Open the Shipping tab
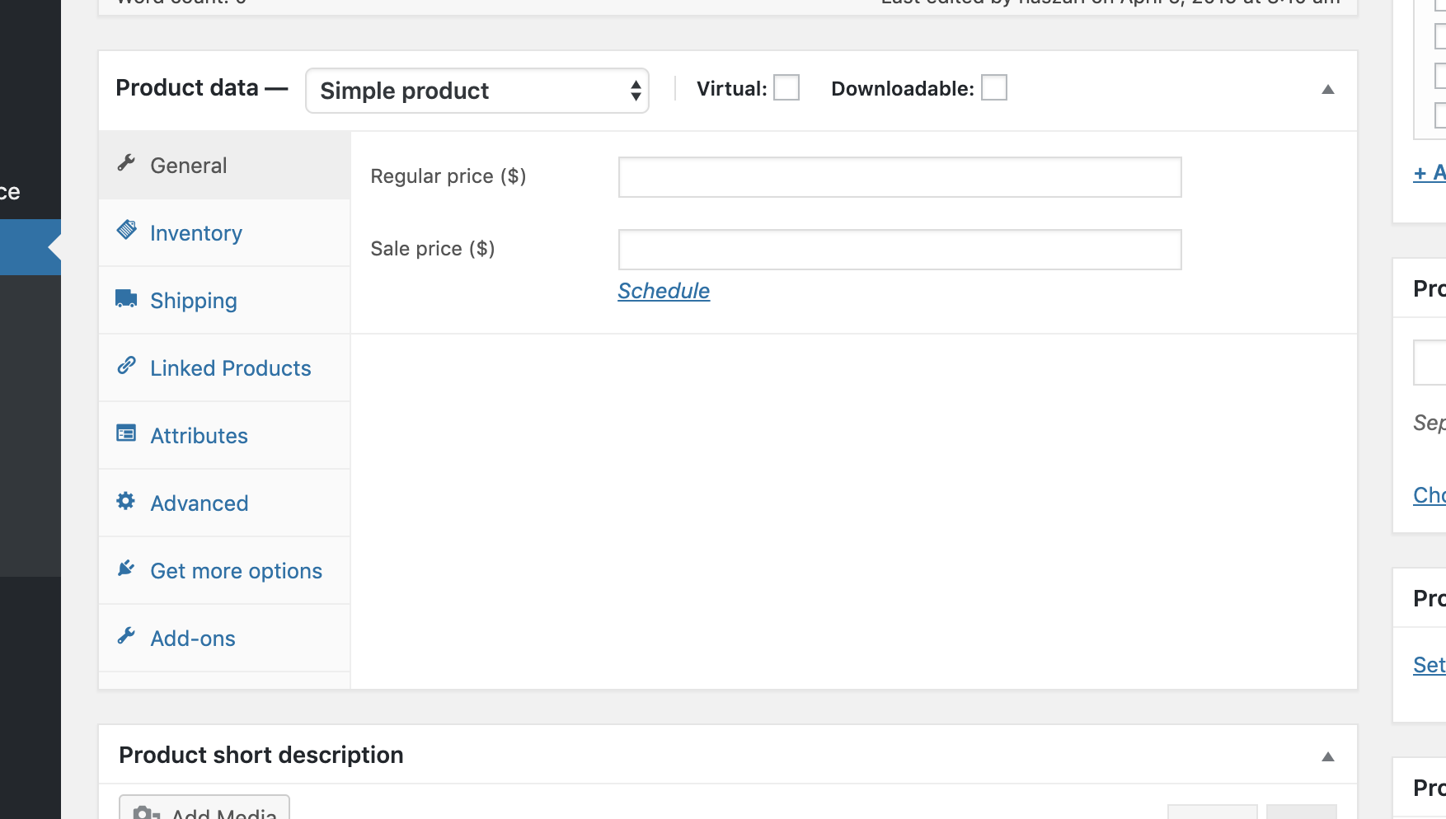Screen dimensions: 1446x819 click(194, 301)
